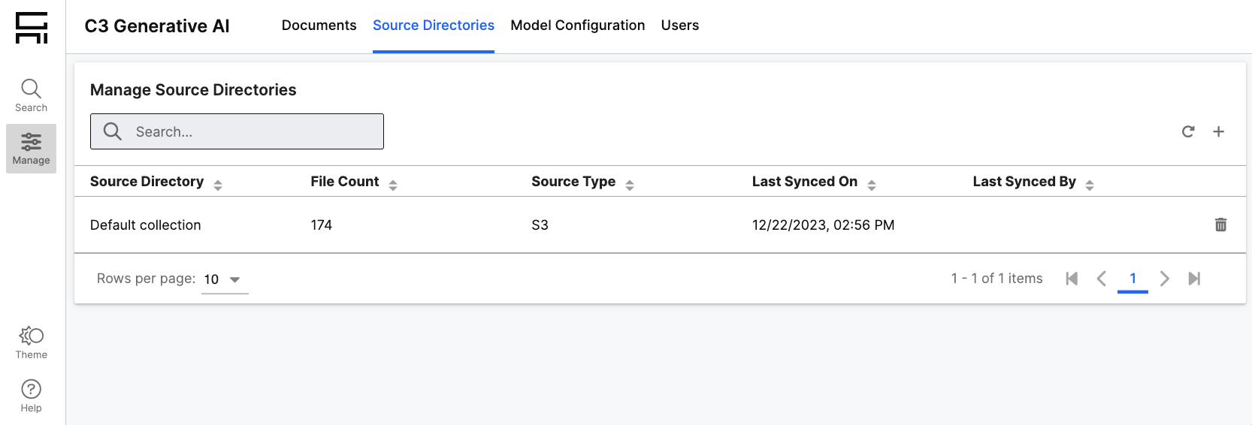Viewport: 1252px width, 425px height.
Task: Add a new source directory
Action: [1219, 131]
